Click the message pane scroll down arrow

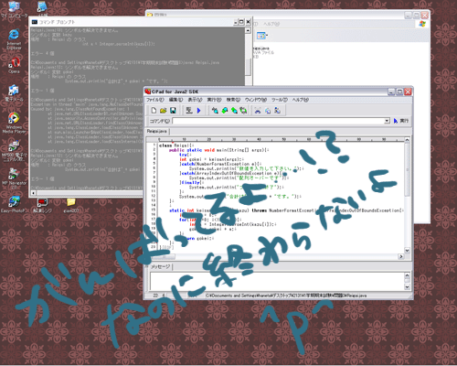tap(407, 286)
